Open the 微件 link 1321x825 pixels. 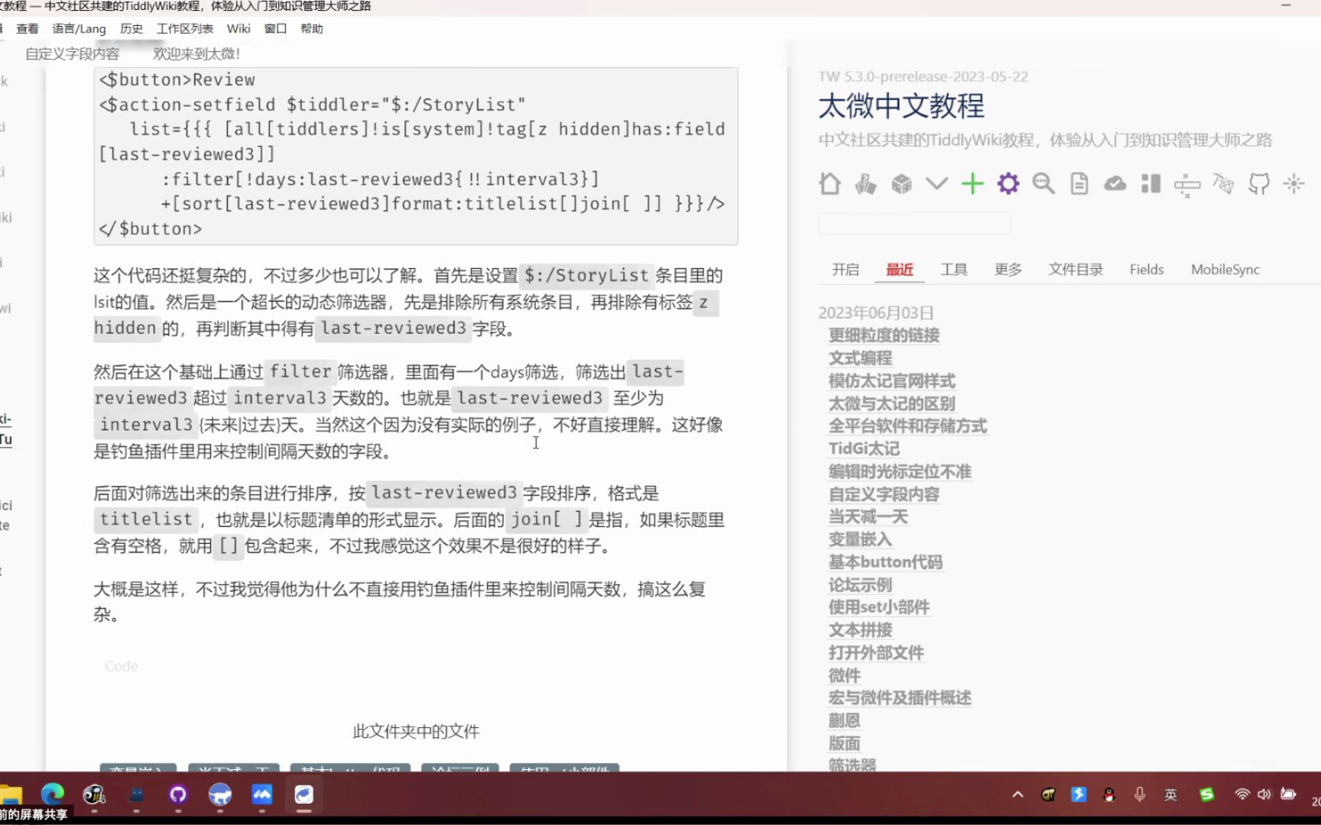tap(845, 675)
